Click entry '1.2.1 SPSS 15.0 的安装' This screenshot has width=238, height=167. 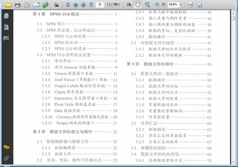(64, 36)
